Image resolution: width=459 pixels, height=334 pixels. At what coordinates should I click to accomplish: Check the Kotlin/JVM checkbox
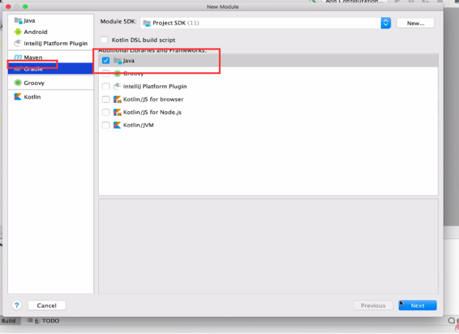105,125
